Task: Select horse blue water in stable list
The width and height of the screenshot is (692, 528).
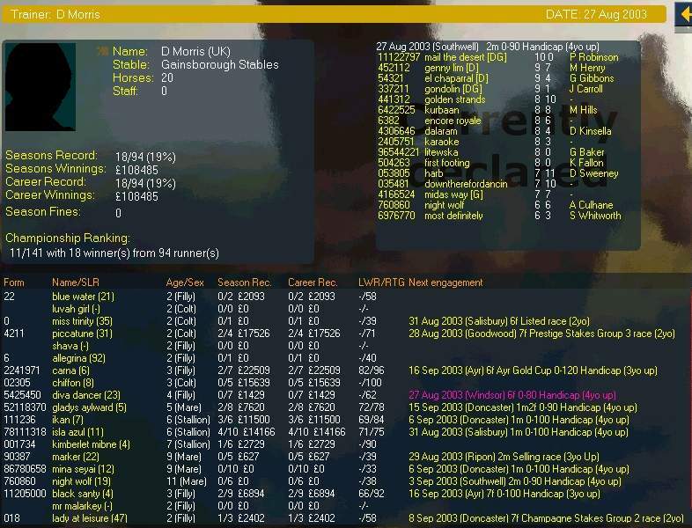Action: [x=83, y=297]
